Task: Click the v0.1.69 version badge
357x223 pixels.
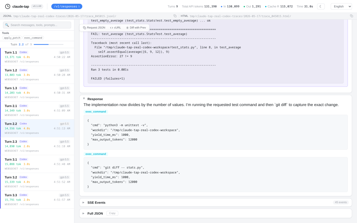Action: [x=37, y=6]
